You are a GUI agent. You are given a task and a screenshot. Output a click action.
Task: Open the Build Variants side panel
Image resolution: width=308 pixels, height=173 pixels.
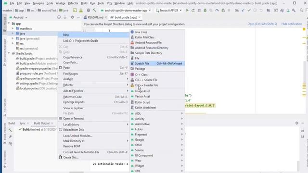pyautogui.click(x=5, y=134)
